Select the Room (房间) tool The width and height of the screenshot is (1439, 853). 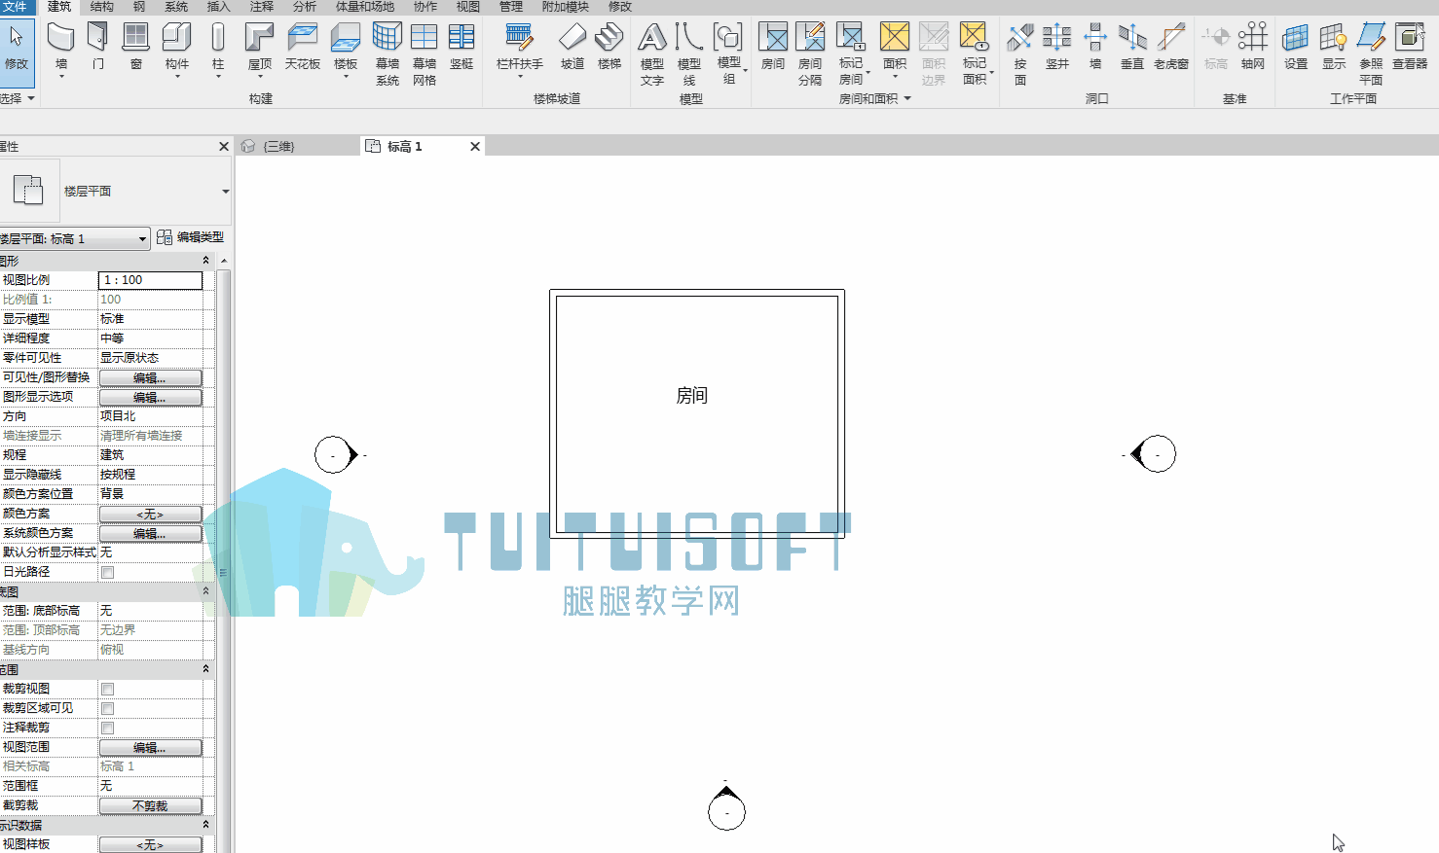pyautogui.click(x=773, y=48)
